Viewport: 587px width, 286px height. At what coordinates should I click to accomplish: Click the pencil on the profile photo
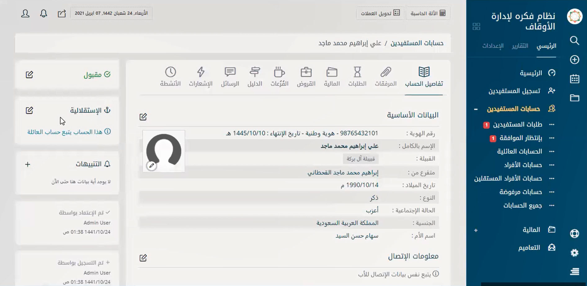coord(152,166)
